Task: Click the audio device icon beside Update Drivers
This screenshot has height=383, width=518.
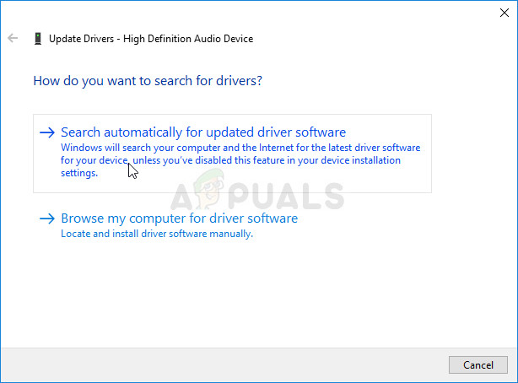Action: [x=38, y=38]
